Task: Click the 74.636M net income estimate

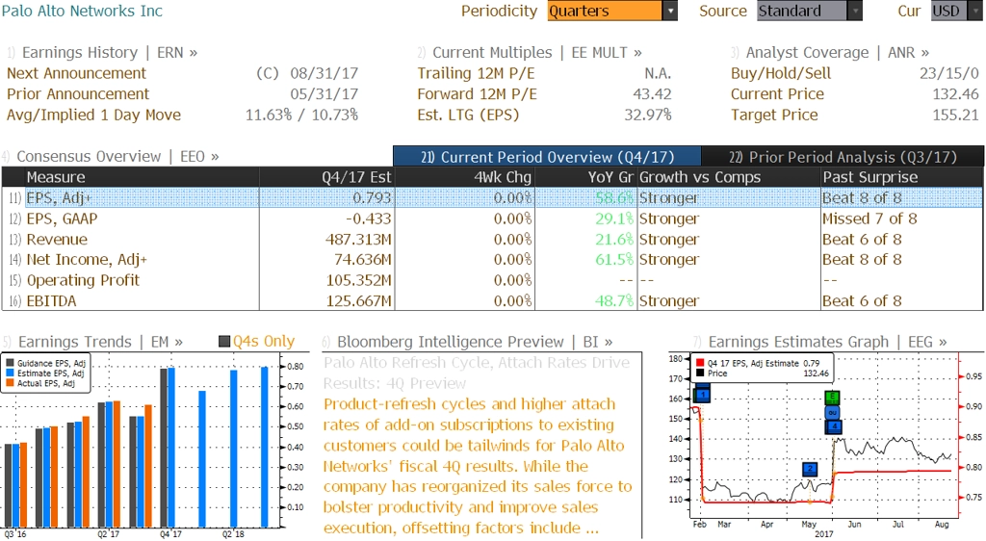Action: click(x=363, y=260)
